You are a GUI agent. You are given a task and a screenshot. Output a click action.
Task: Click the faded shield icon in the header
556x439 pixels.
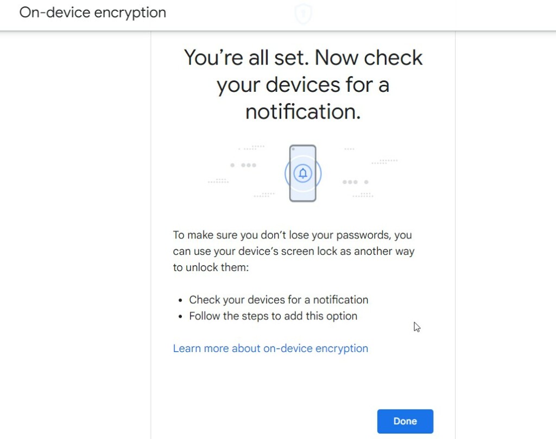click(302, 14)
